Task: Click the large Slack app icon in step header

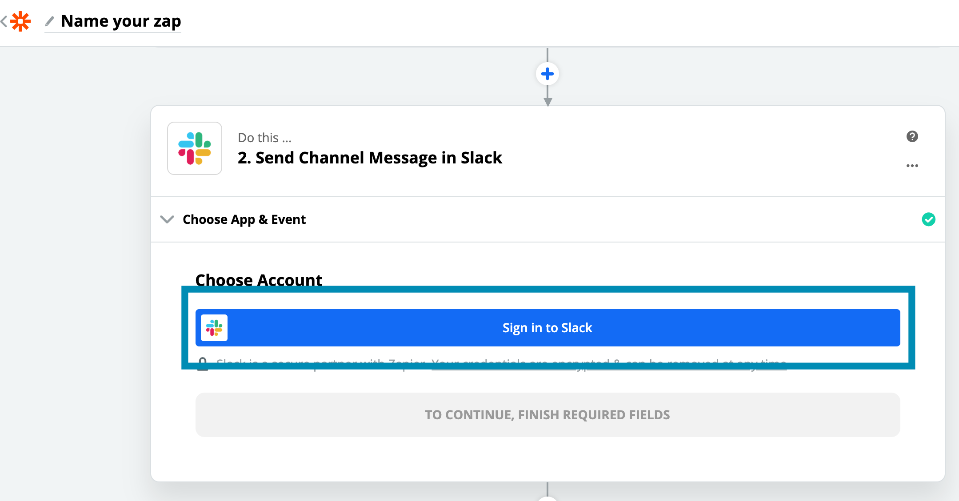Action: (195, 148)
